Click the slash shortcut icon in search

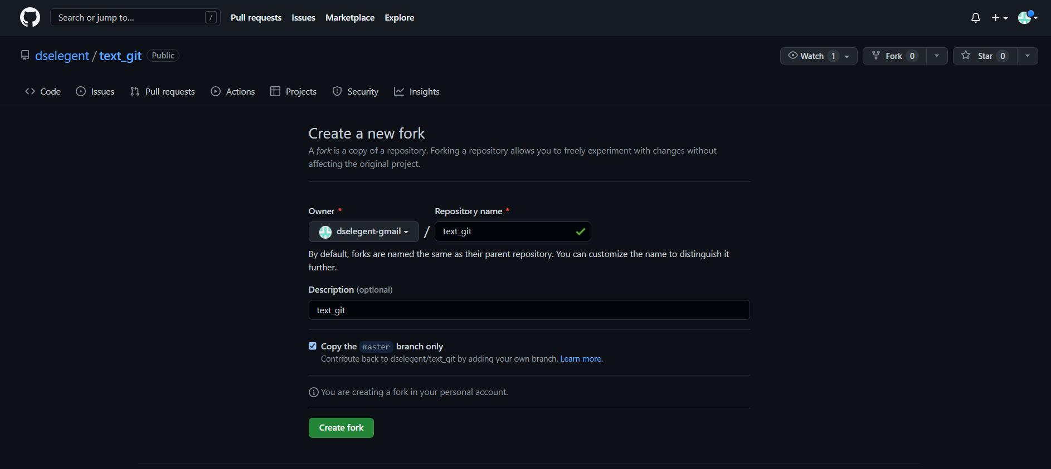(211, 17)
